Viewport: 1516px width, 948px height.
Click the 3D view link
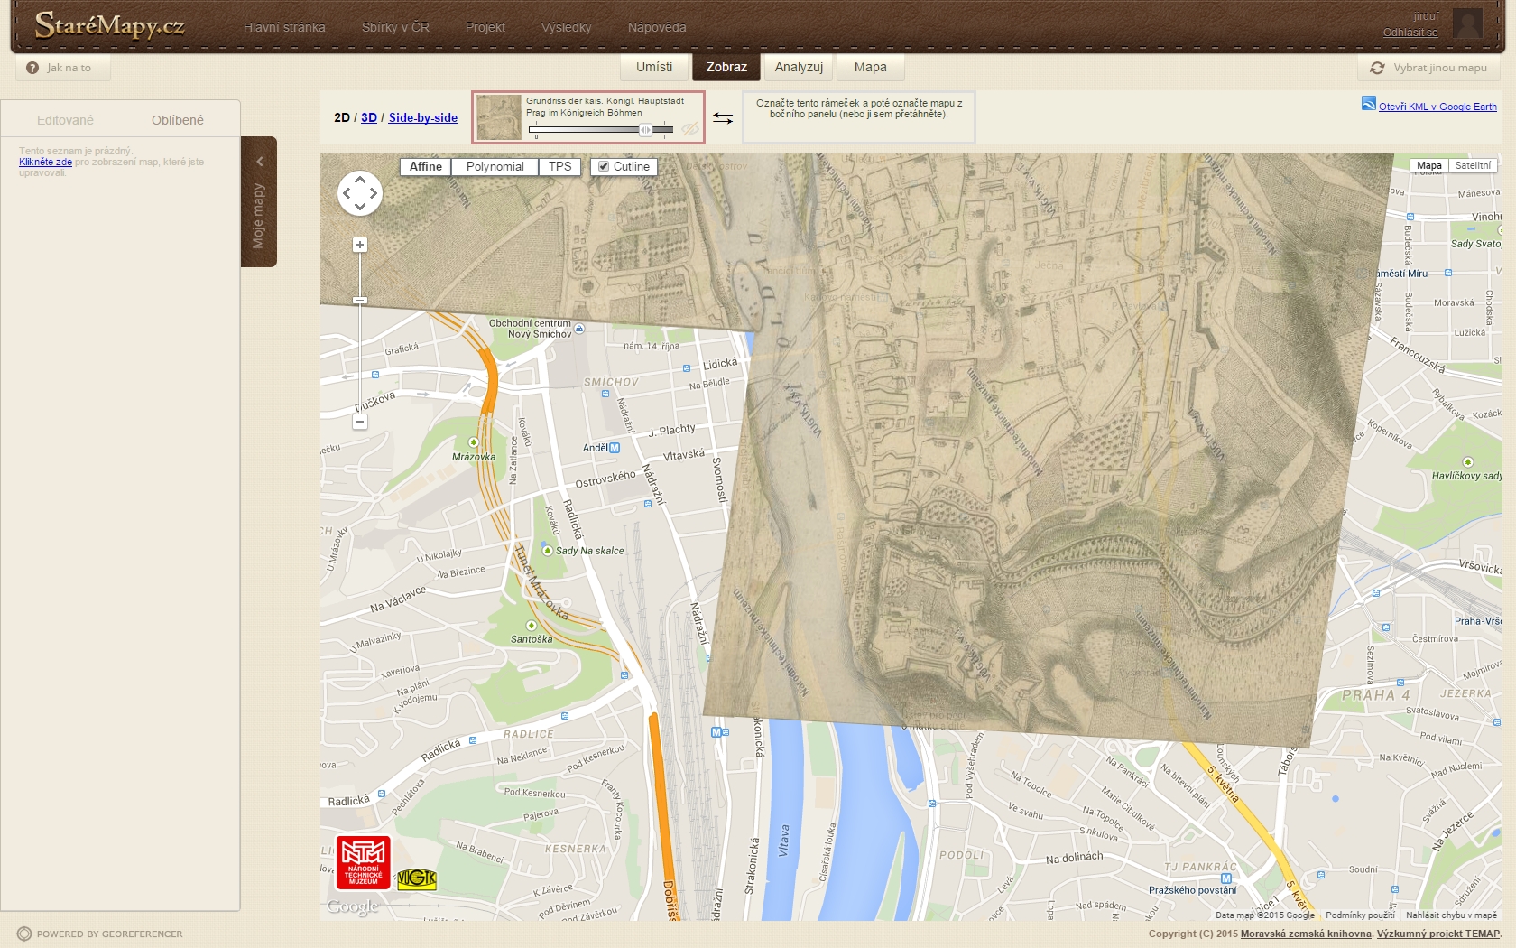coord(369,117)
